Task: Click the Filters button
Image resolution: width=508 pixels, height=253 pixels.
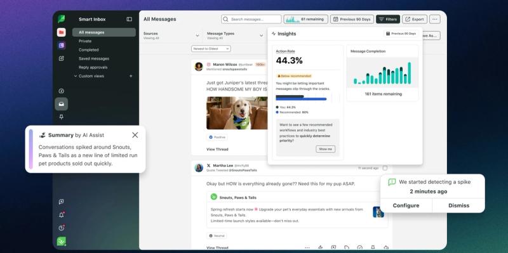Action: [x=388, y=19]
